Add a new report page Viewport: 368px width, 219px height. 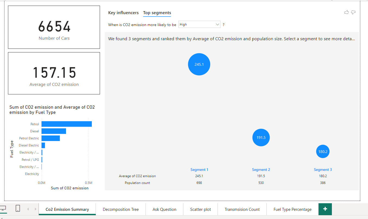[x=325, y=209]
